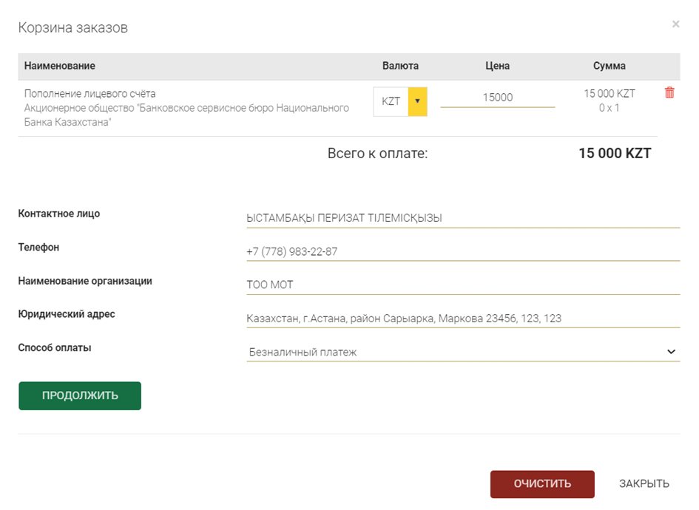Click the Юридический адрес field label

point(67,314)
